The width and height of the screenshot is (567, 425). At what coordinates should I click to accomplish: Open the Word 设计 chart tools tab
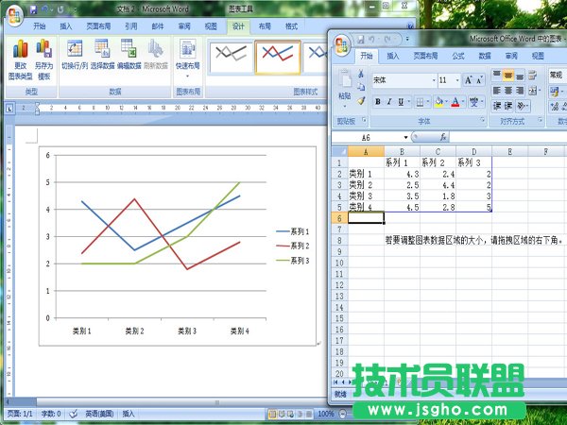coord(238,26)
